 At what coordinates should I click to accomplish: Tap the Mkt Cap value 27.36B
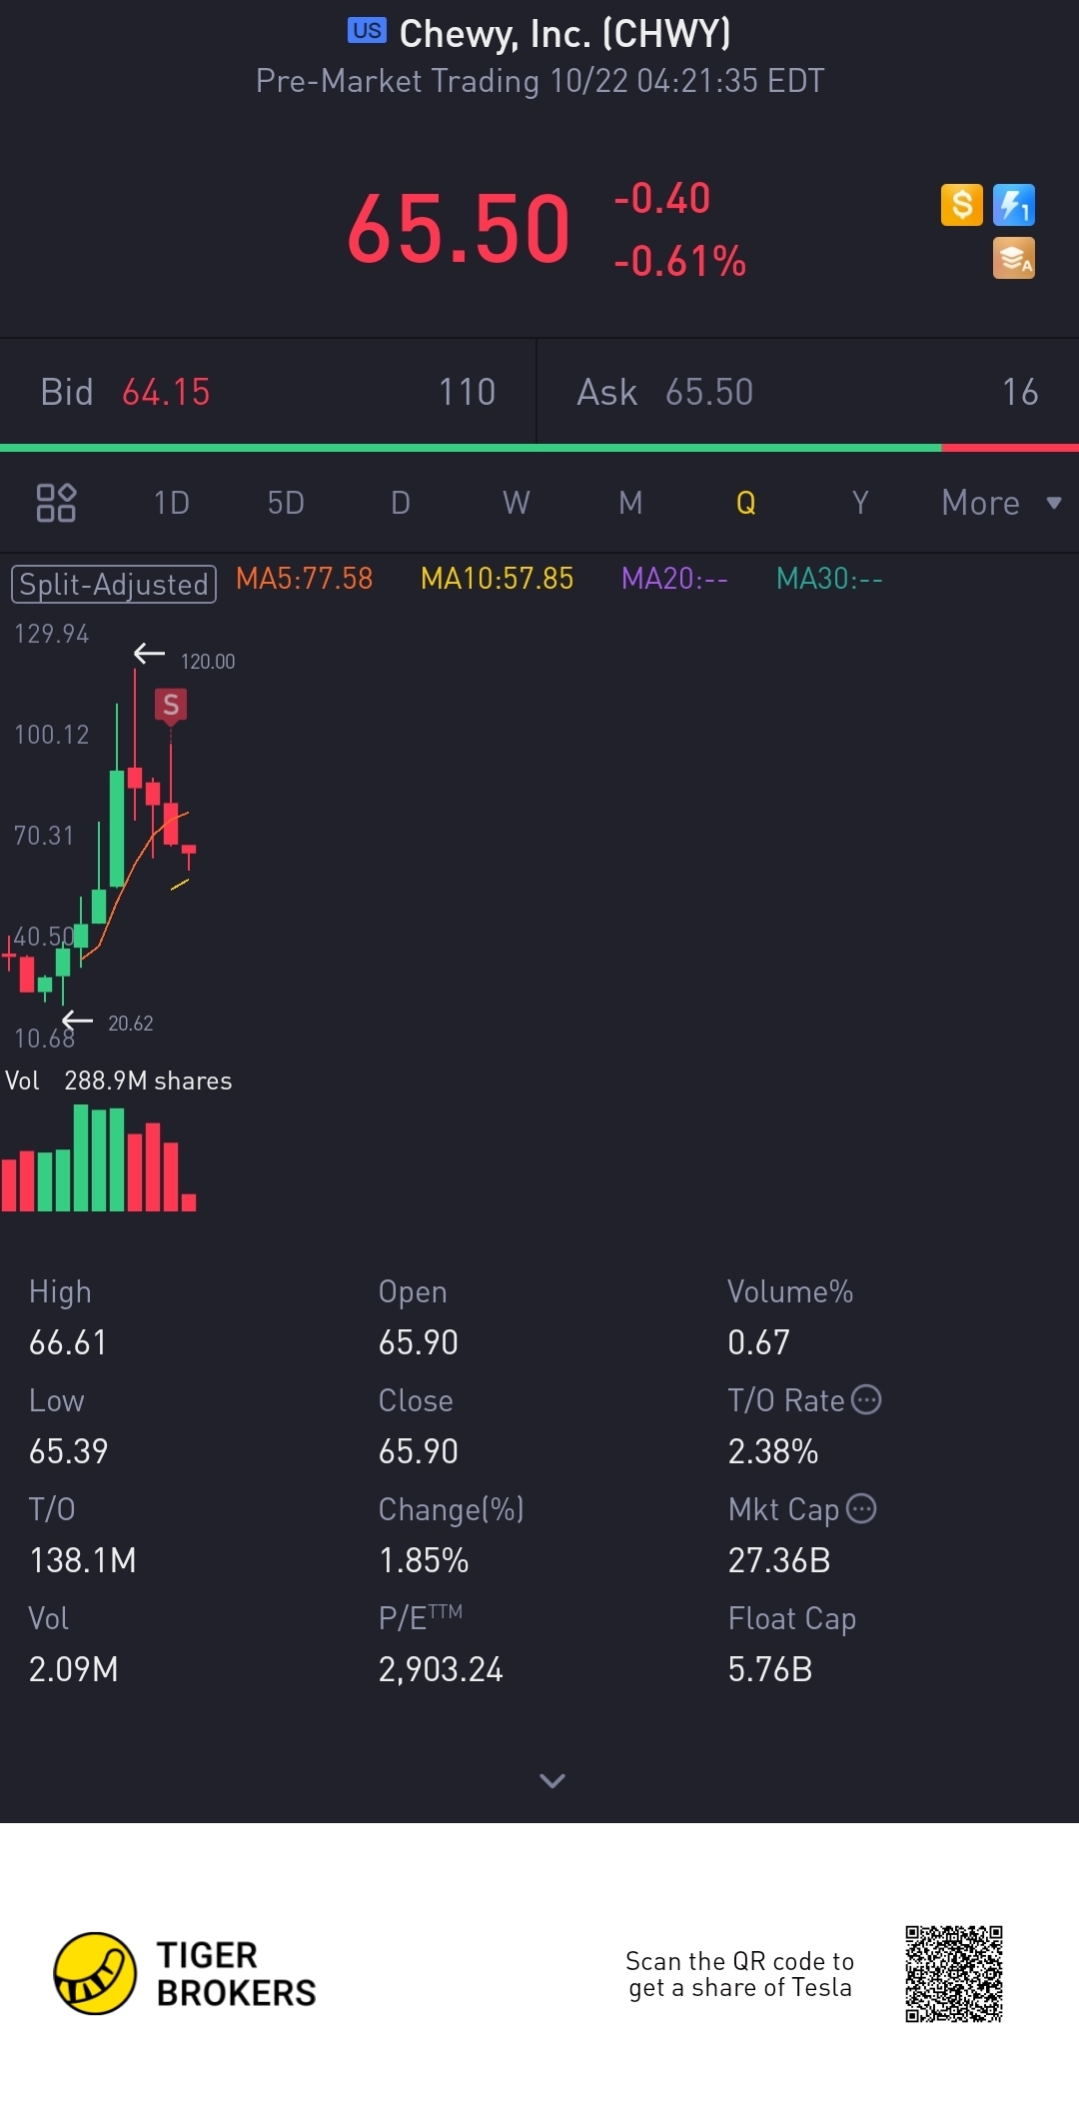(779, 1560)
